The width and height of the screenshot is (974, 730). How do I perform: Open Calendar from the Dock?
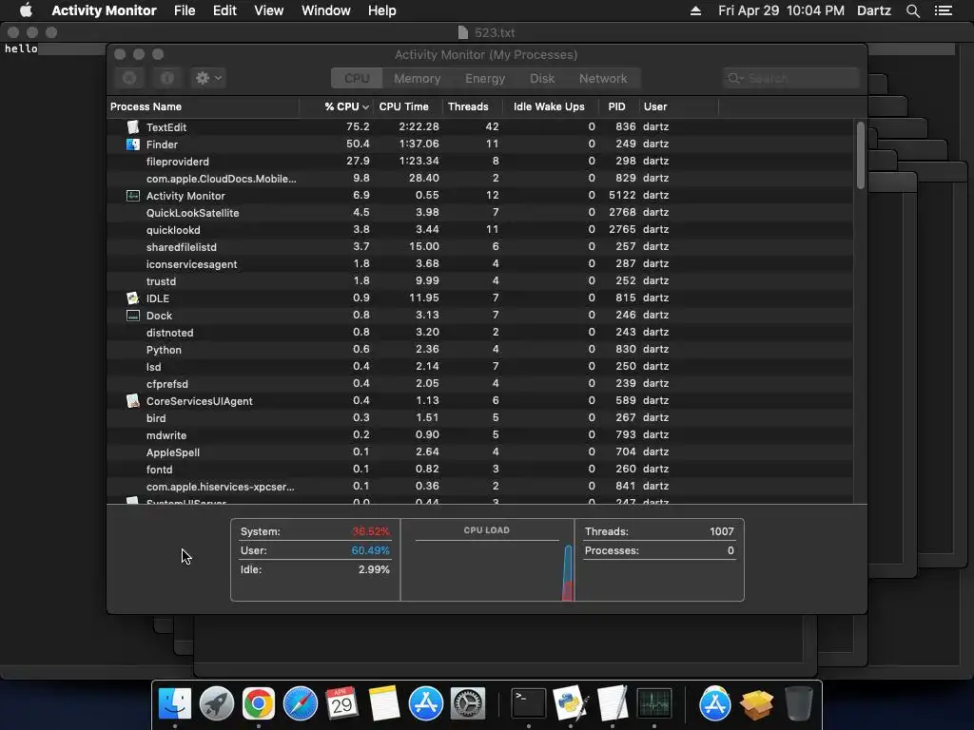[x=341, y=703]
